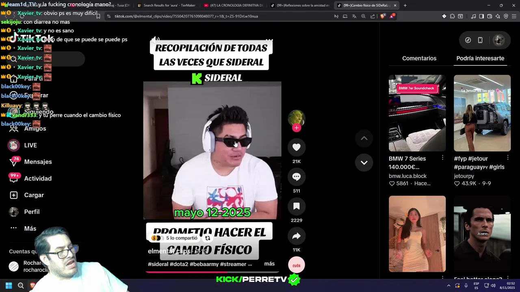520x292 pixels.
Task: Follow the creator with the red plus
Action: pos(297,128)
